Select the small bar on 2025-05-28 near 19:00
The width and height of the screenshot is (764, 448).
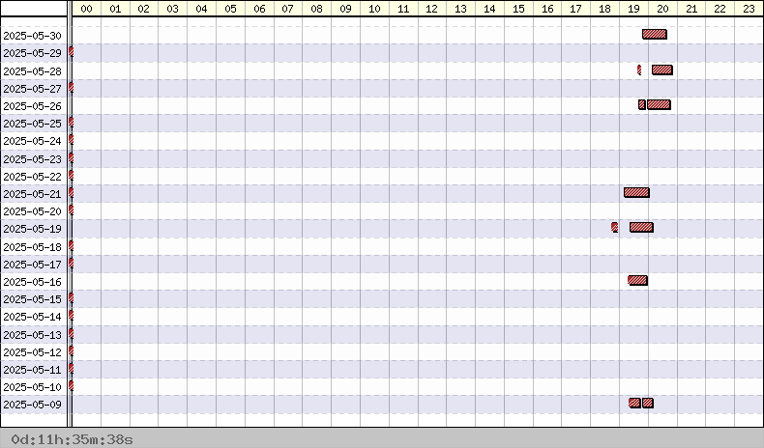tap(639, 70)
